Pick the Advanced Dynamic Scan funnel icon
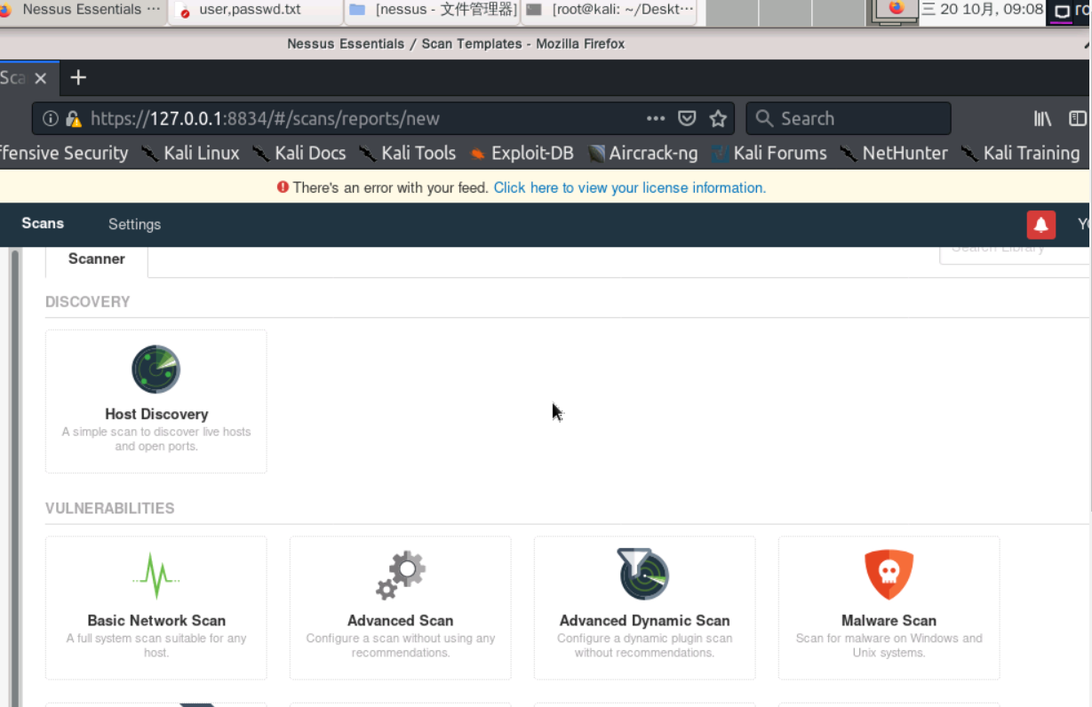The width and height of the screenshot is (1092, 707). pos(643,574)
